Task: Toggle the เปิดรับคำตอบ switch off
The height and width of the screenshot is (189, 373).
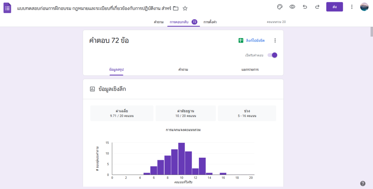Action: point(272,55)
